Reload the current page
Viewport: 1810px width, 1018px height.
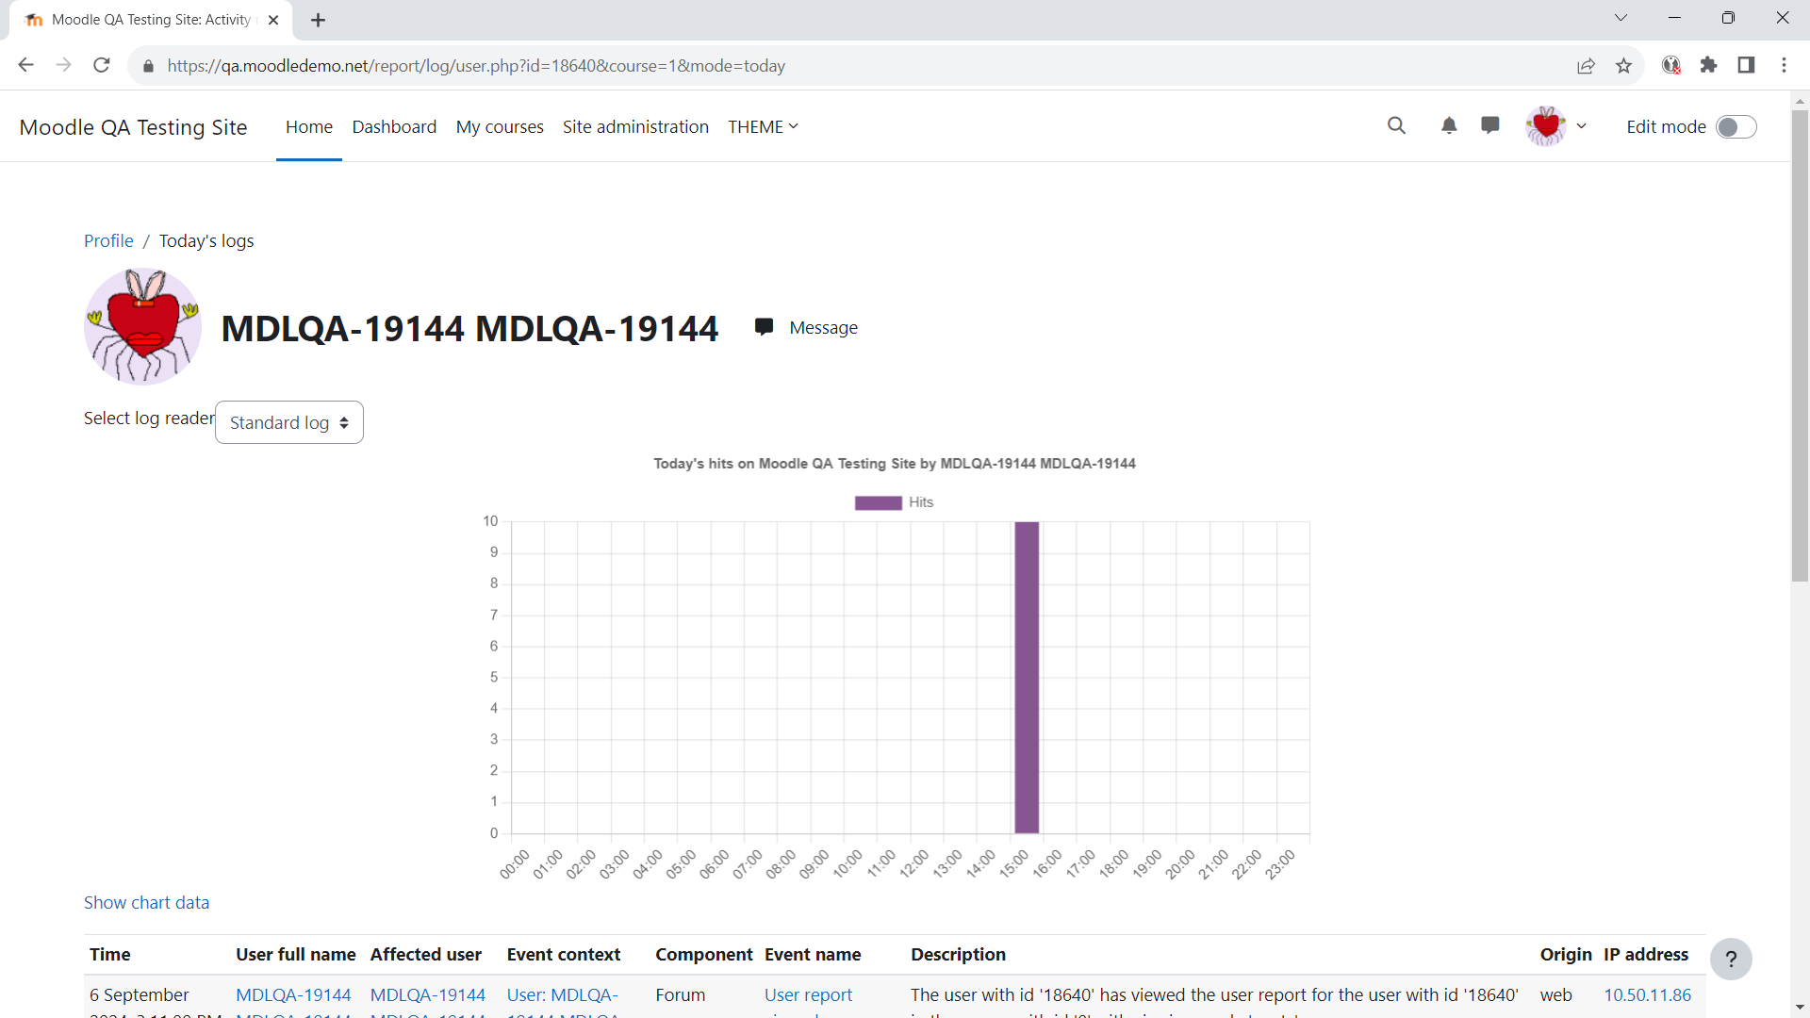coord(102,65)
